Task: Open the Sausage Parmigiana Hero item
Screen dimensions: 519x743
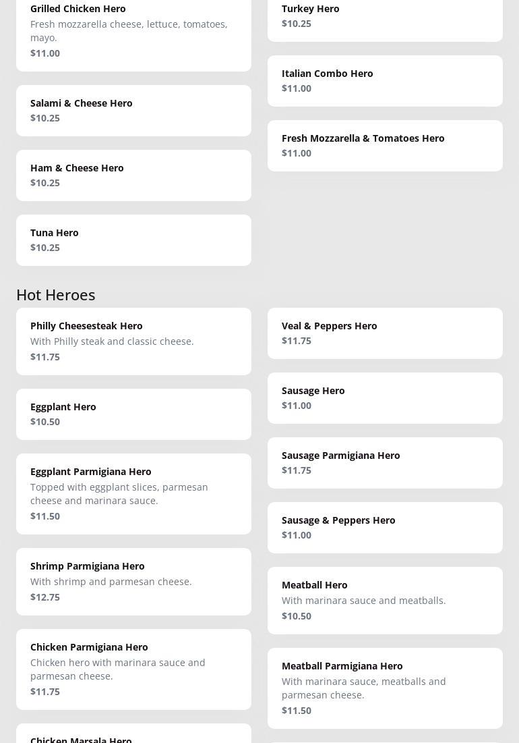Action: click(x=385, y=463)
